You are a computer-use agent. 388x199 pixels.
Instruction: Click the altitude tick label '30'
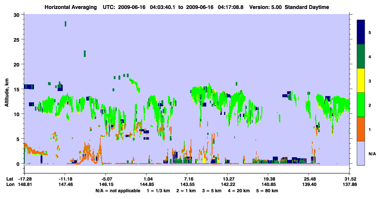17,15
